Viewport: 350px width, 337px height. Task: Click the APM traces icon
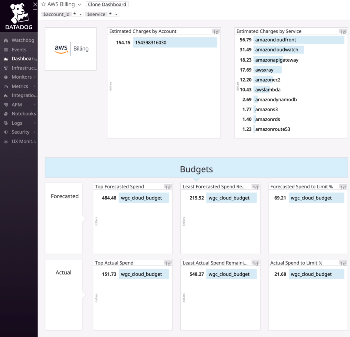coord(6,104)
